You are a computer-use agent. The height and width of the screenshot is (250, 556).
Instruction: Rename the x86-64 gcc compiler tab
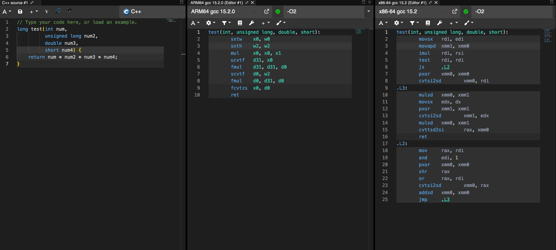coord(430,2)
